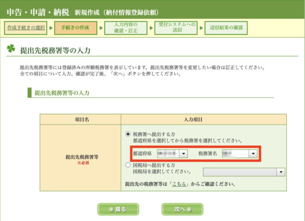
Task: Select the 受付システムへの送信 step tab
Action: point(176,28)
